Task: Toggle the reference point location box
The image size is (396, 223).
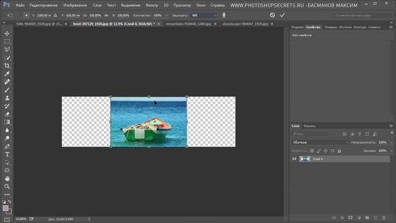Action: [26, 15]
